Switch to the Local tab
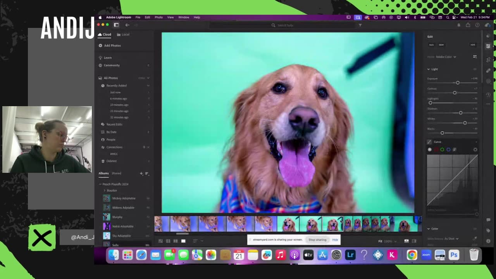 click(x=123, y=34)
